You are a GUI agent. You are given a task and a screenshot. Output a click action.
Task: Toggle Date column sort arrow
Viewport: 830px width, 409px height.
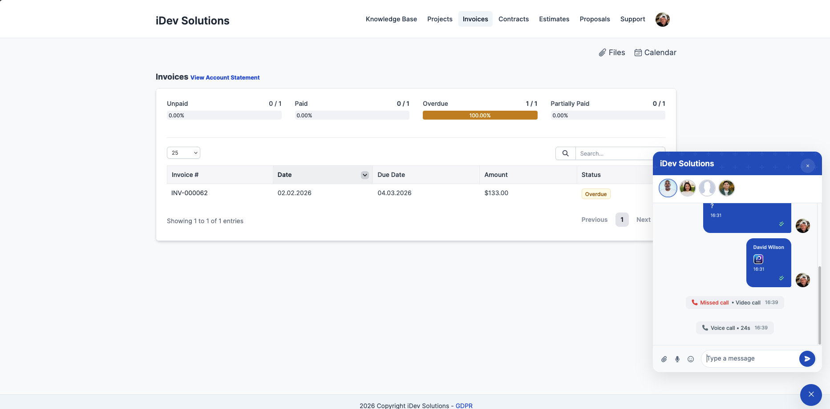365,175
